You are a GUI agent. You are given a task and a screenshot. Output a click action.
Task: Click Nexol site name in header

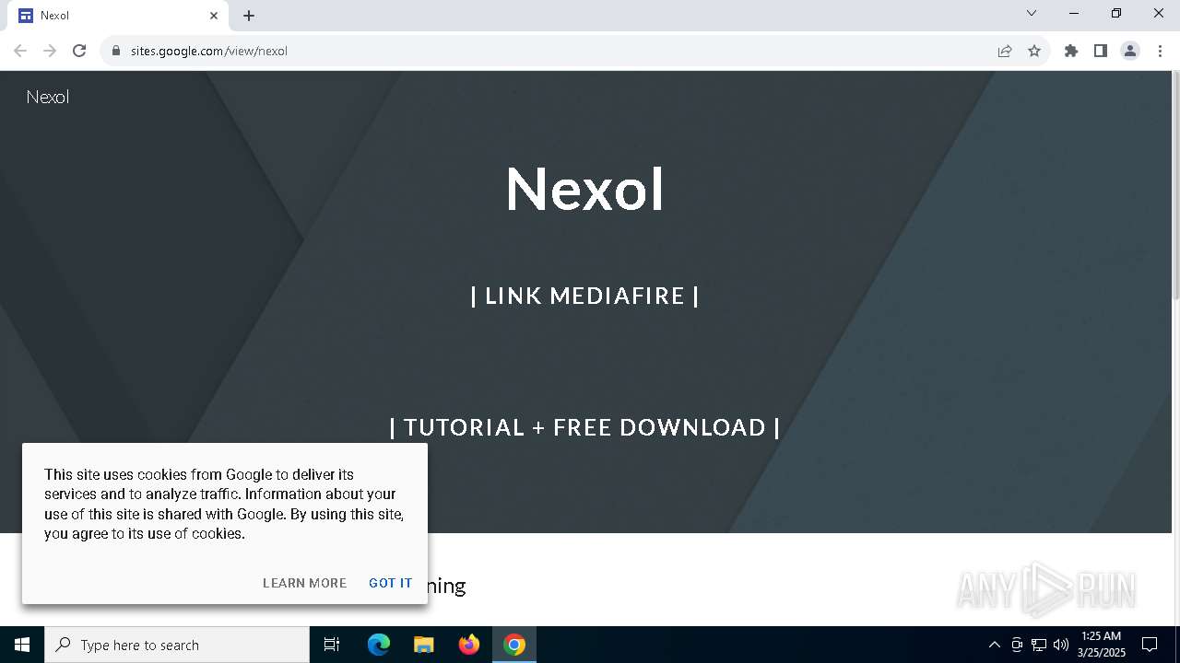[48, 97]
